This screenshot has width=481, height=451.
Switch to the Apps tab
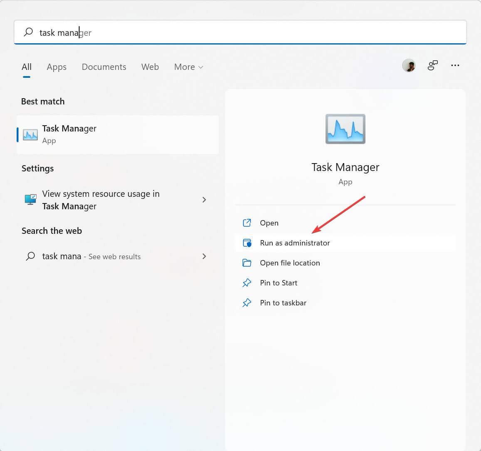(x=57, y=67)
